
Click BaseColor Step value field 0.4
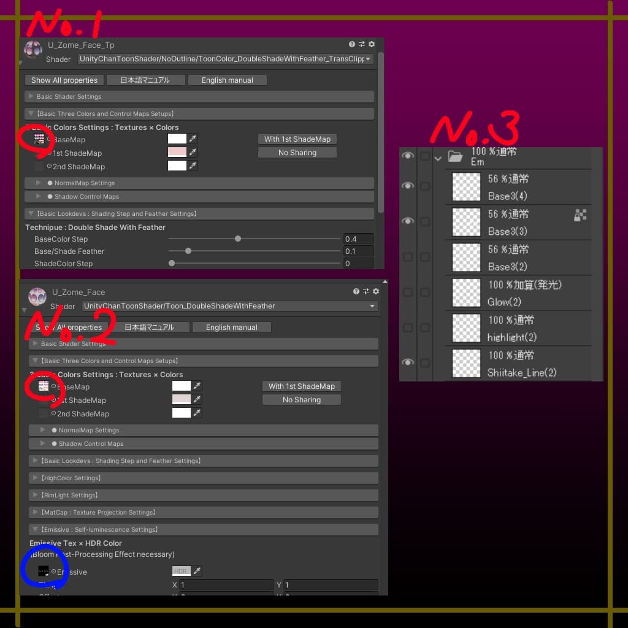[358, 239]
